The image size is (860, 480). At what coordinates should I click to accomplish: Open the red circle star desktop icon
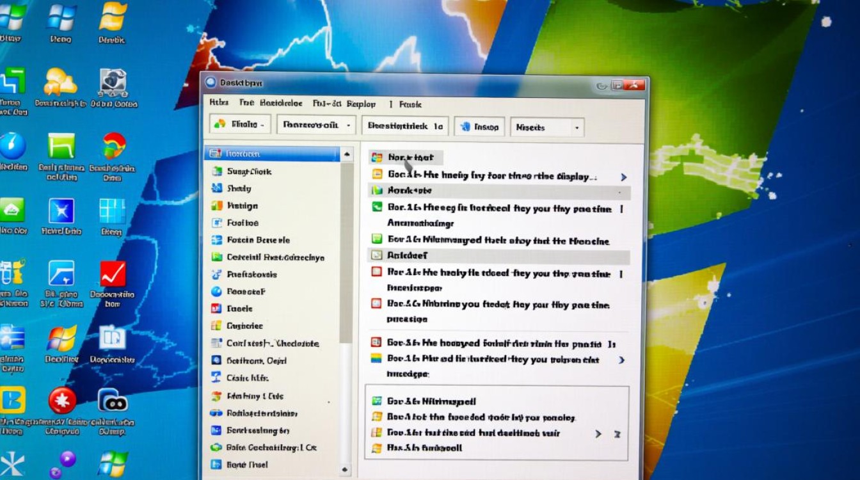point(62,401)
